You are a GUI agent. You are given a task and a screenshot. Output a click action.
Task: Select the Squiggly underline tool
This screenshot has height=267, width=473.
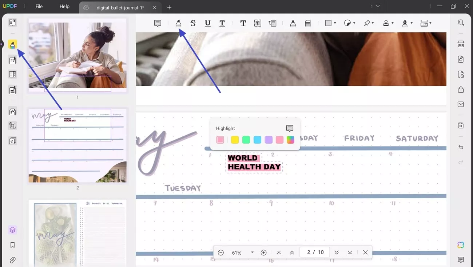(222, 23)
